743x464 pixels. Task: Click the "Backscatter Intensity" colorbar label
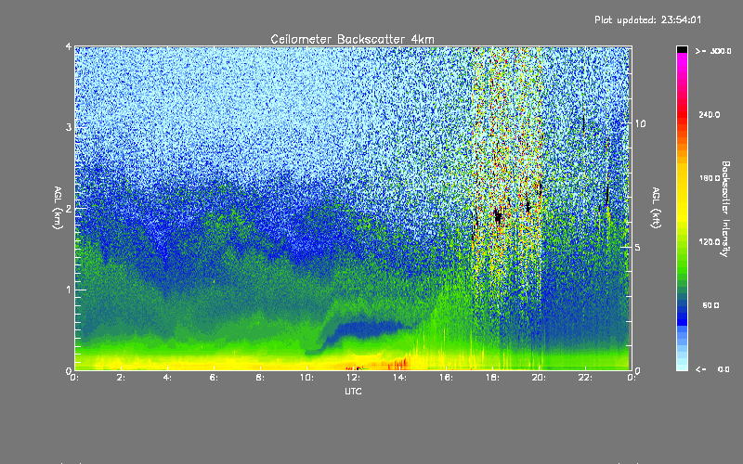point(725,209)
